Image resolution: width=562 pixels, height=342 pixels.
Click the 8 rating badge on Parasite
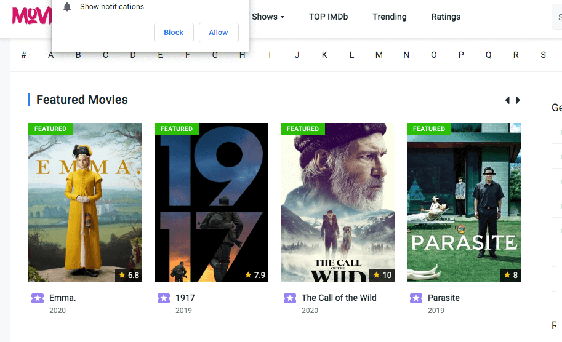(x=510, y=275)
